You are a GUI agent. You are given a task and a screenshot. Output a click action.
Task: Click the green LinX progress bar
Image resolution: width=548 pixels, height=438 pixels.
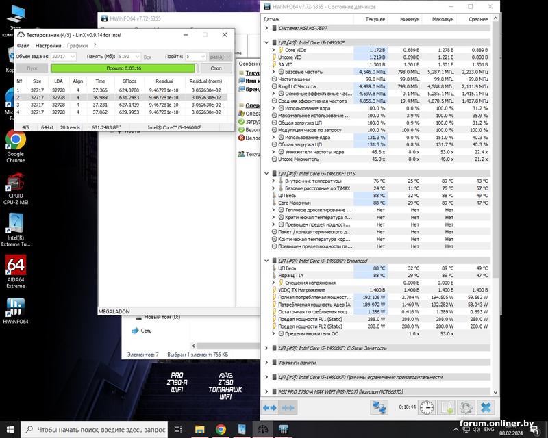click(123, 68)
